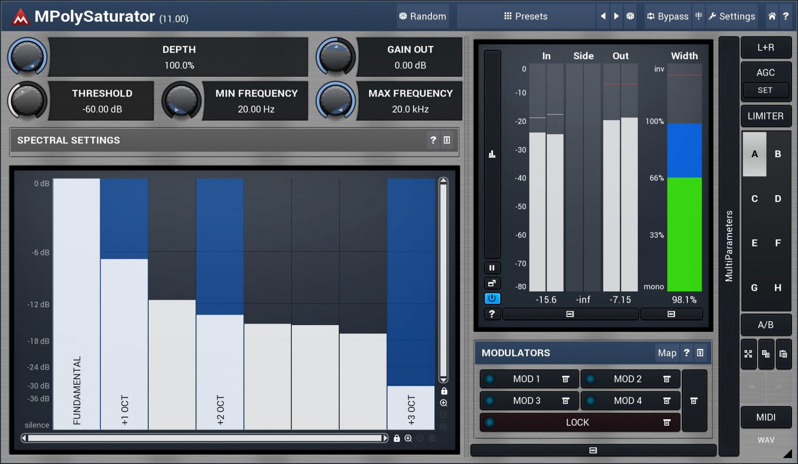The height and width of the screenshot is (464, 798).
Task: Click the paste settings icon below A/B
Action: tap(784, 354)
